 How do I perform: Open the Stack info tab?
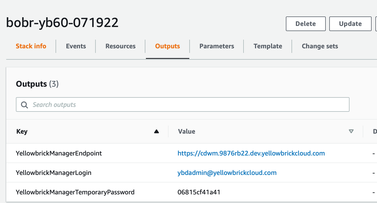tap(31, 46)
